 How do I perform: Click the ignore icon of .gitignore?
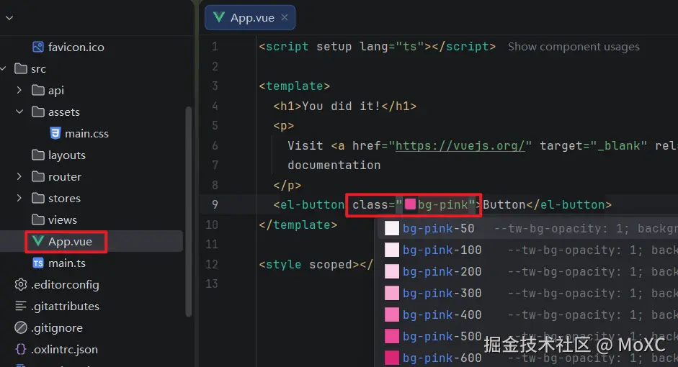(x=21, y=327)
